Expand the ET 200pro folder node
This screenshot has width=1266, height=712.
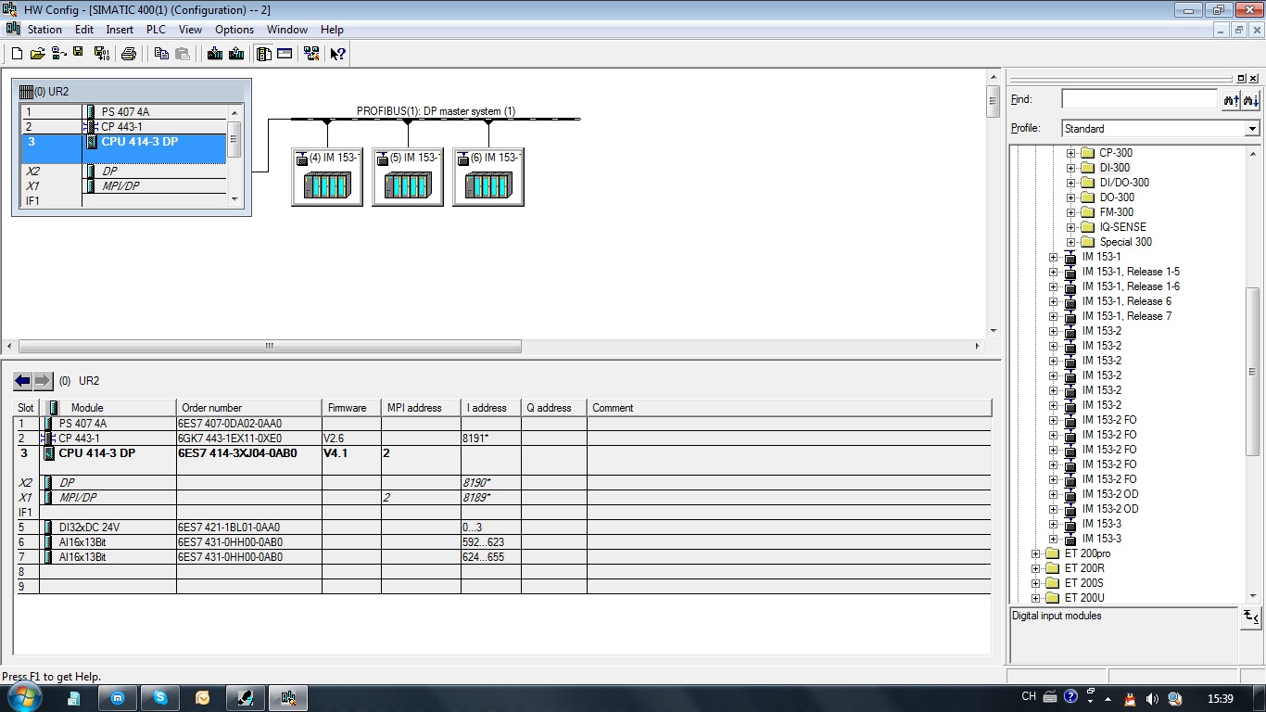1035,553
